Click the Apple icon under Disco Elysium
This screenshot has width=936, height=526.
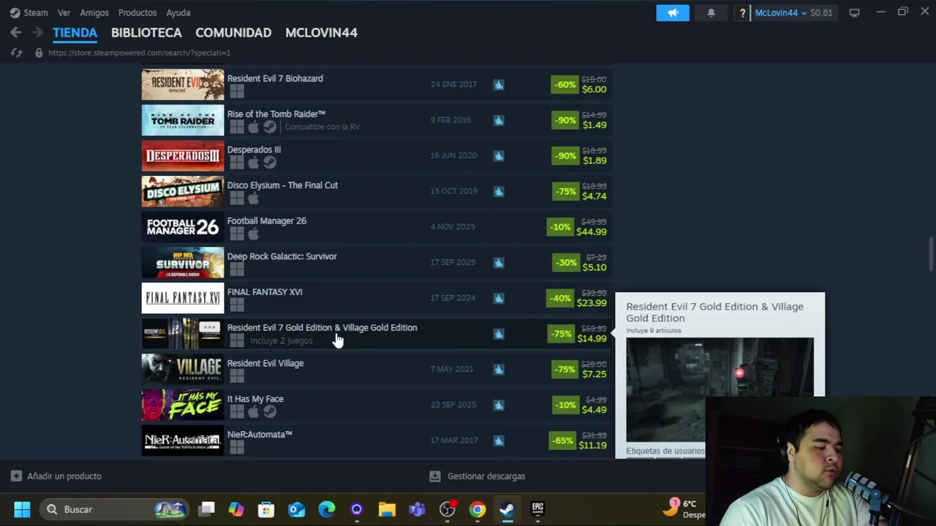253,199
